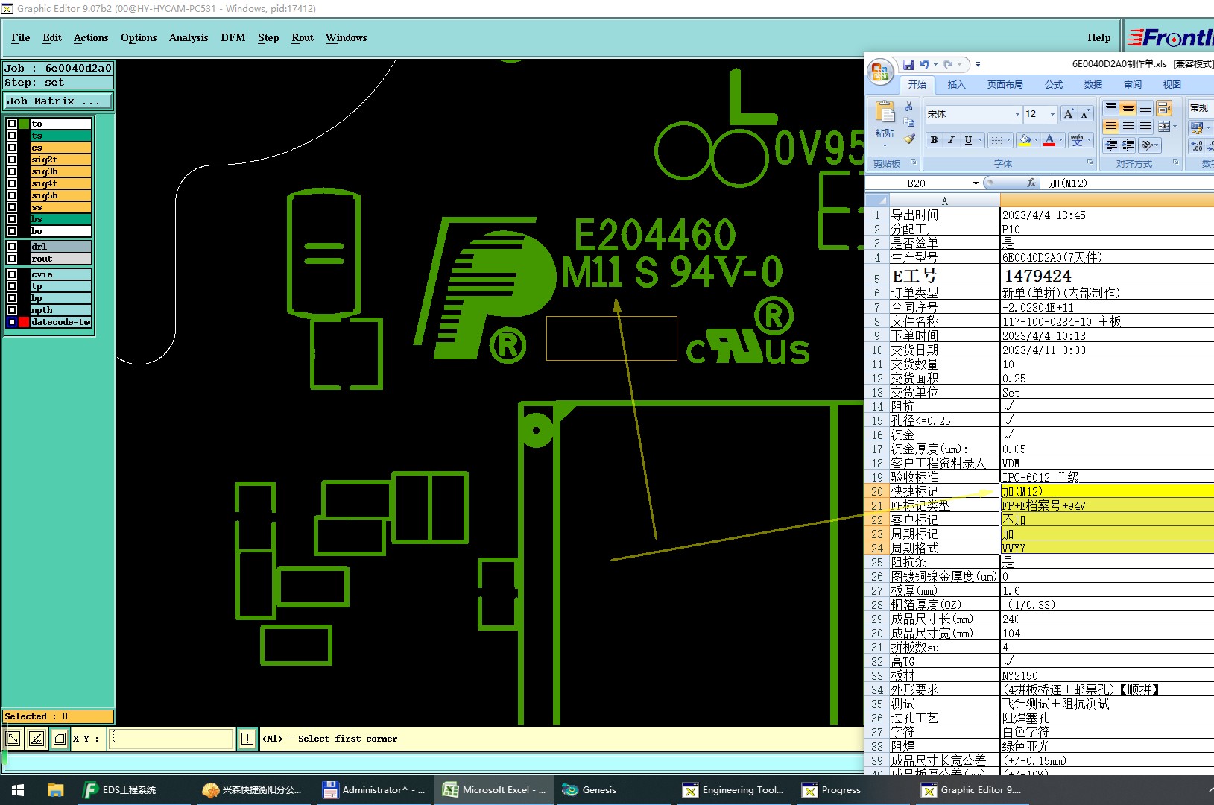Toggle visibility checkbox for layer sig2t
The width and height of the screenshot is (1214, 805).
(12, 160)
